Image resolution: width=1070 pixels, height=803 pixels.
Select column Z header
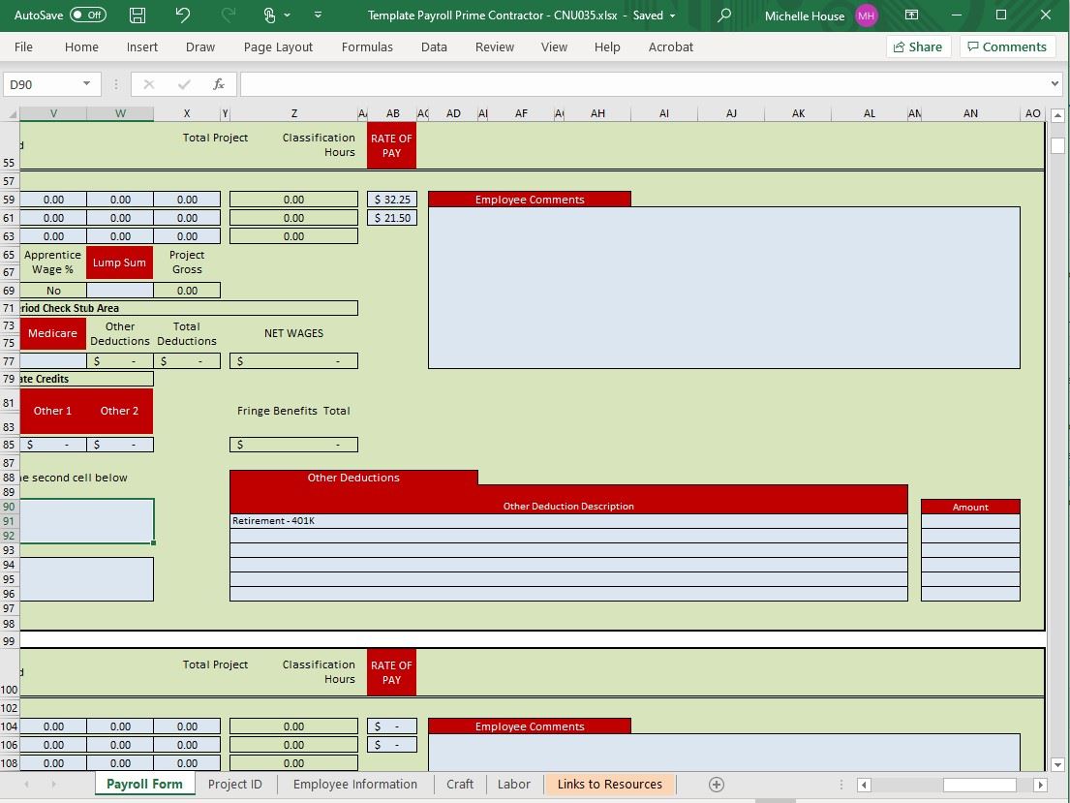[x=294, y=113]
